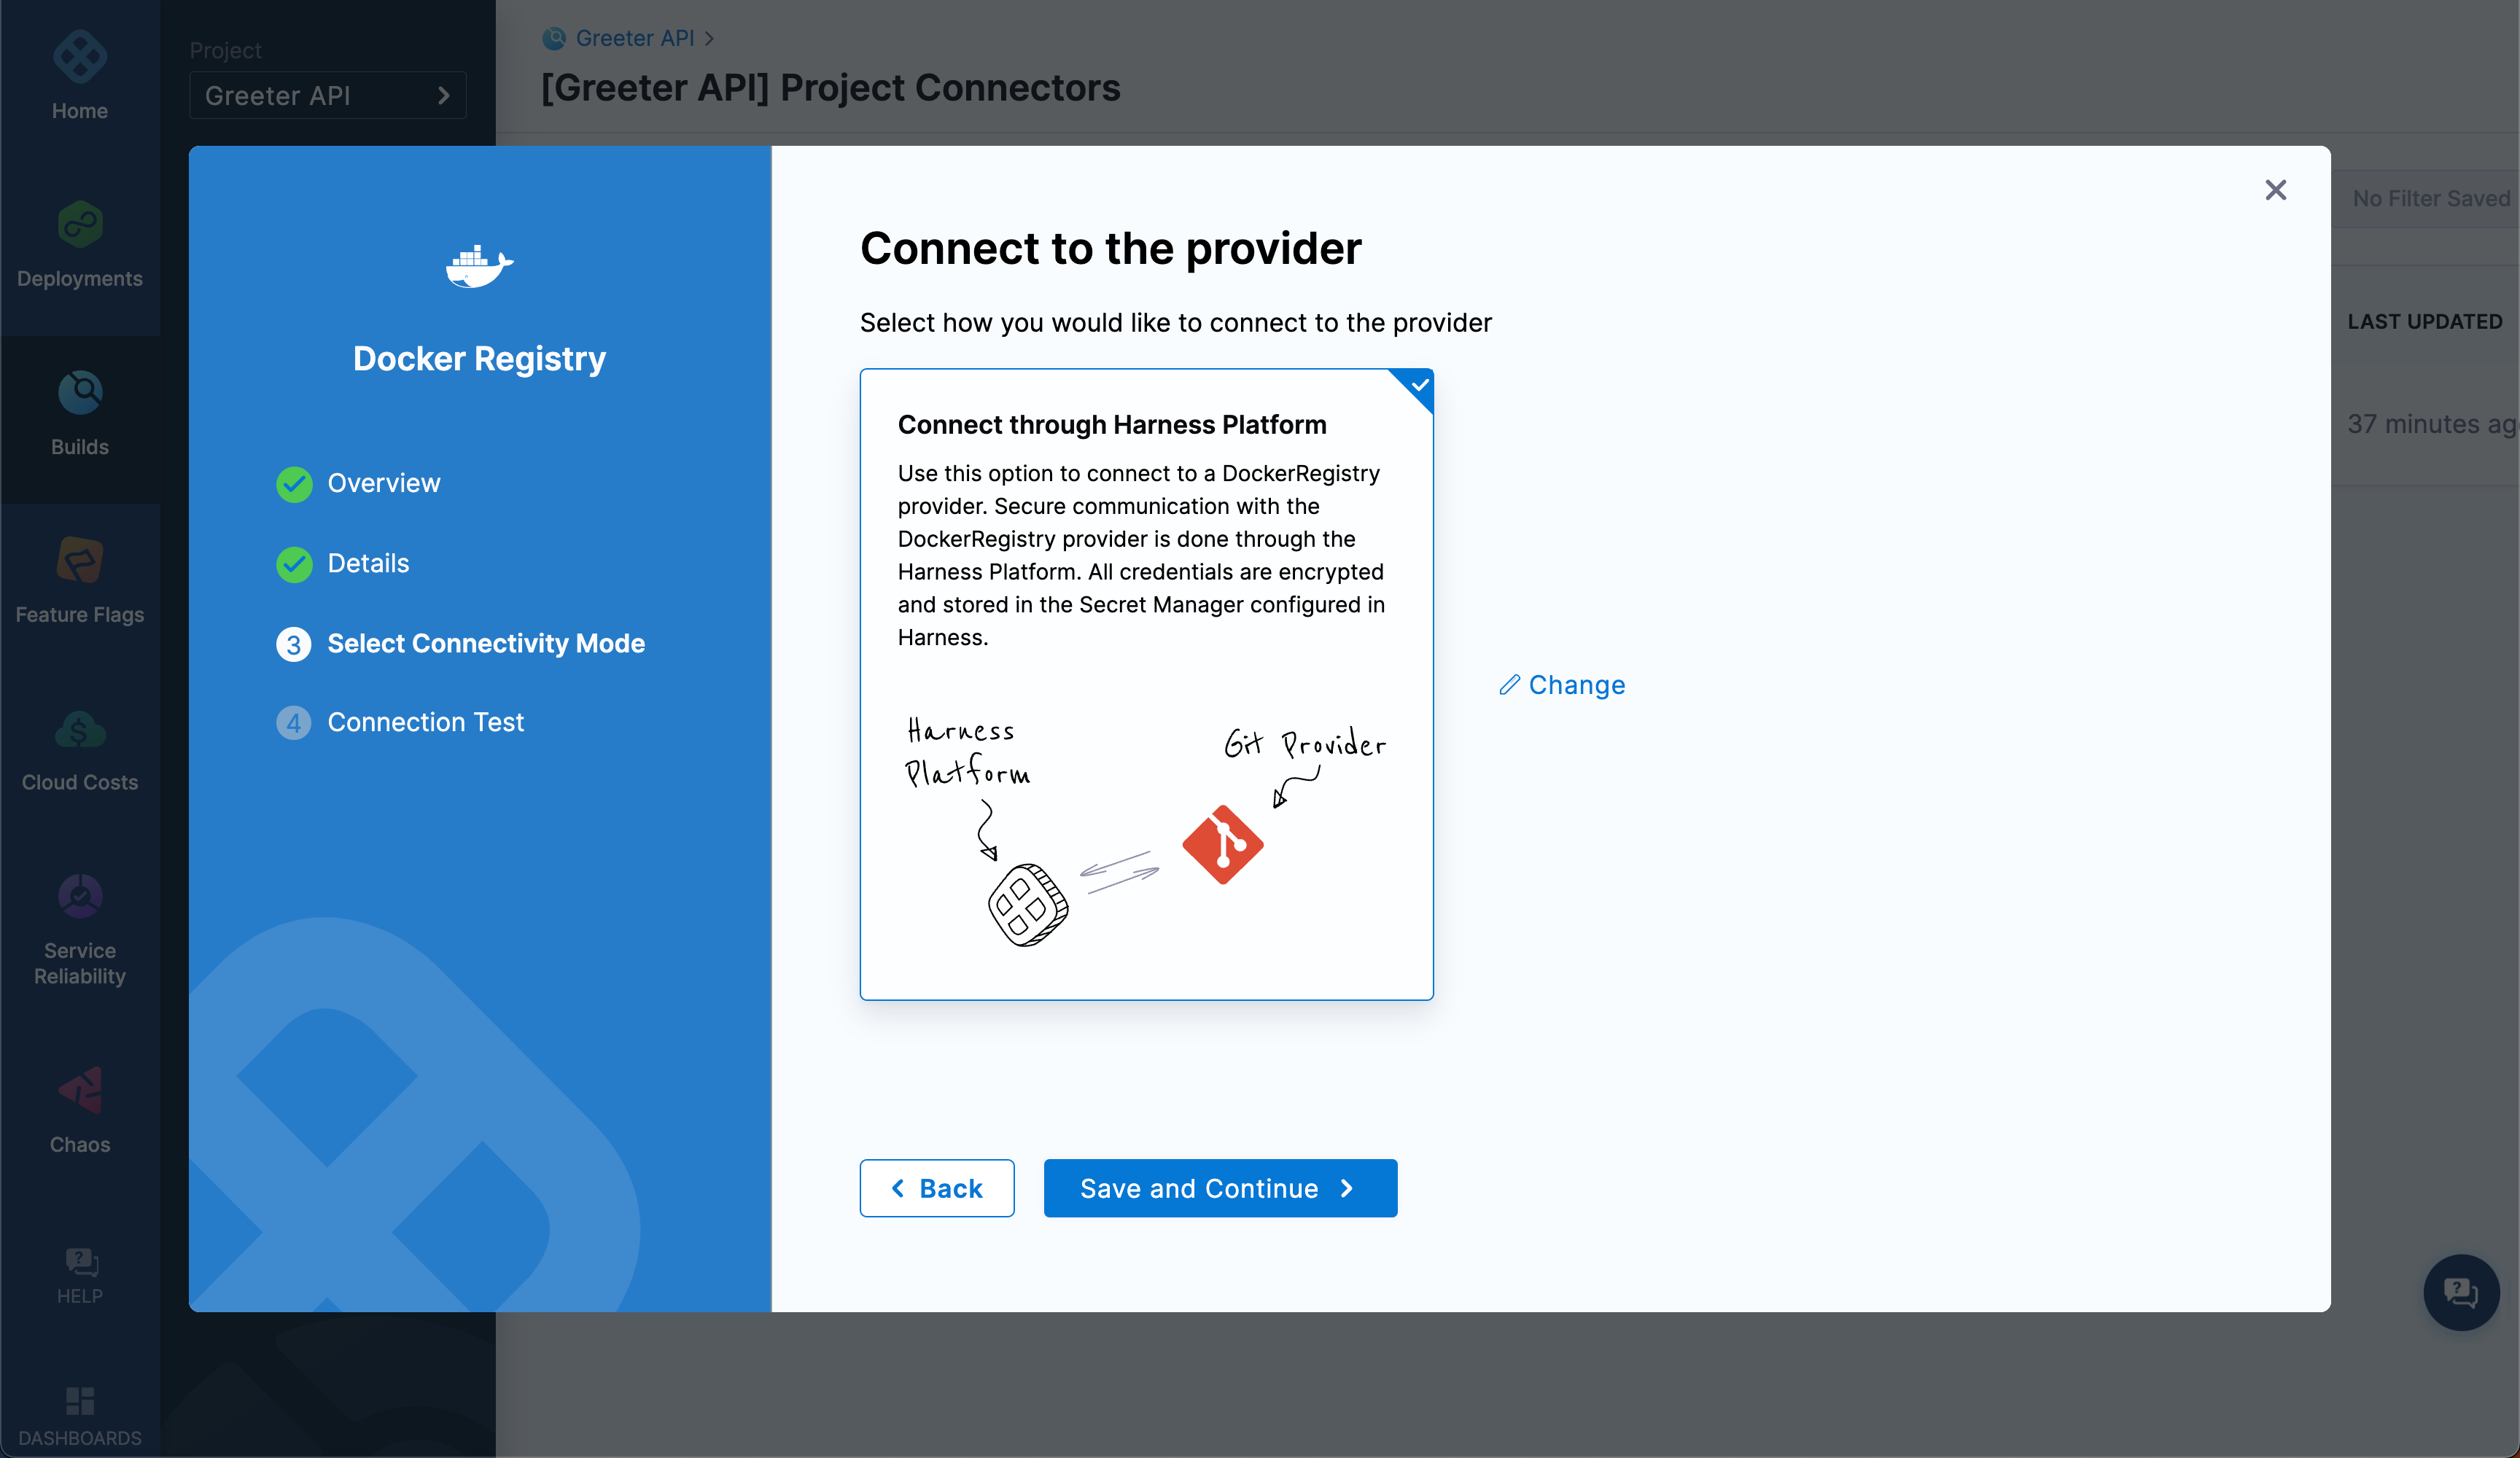2520x1458 pixels.
Task: Click the LAST UPDATED column header
Action: (2425, 322)
